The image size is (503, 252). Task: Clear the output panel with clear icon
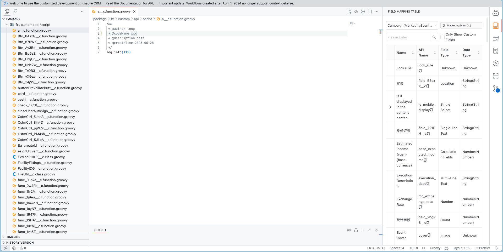tap(349, 230)
